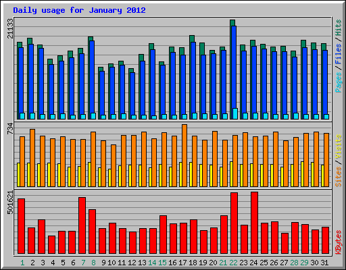Select green weekend day label 22
The image size is (346, 270).
click(233, 263)
